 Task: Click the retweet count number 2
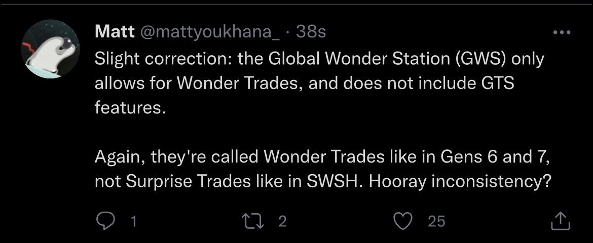(283, 221)
